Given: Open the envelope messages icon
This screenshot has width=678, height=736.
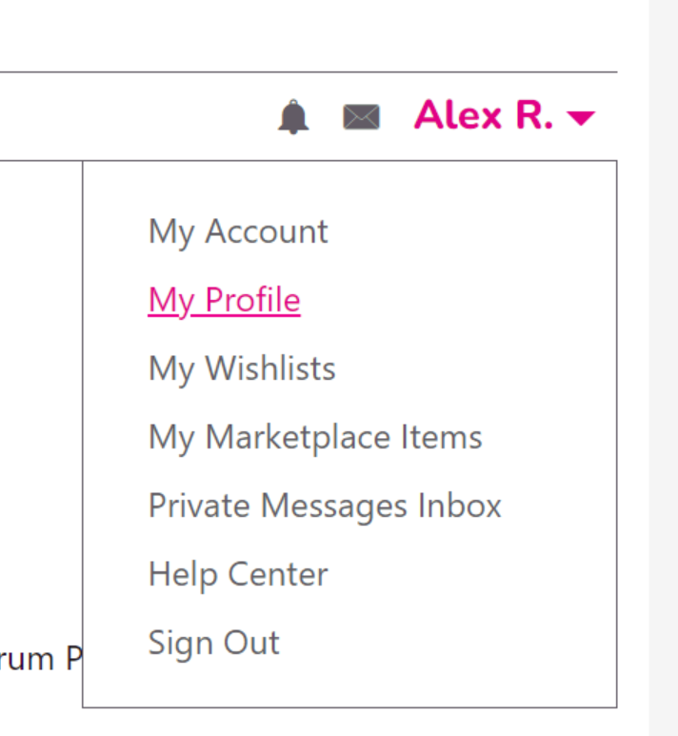Looking at the screenshot, I should (x=361, y=118).
